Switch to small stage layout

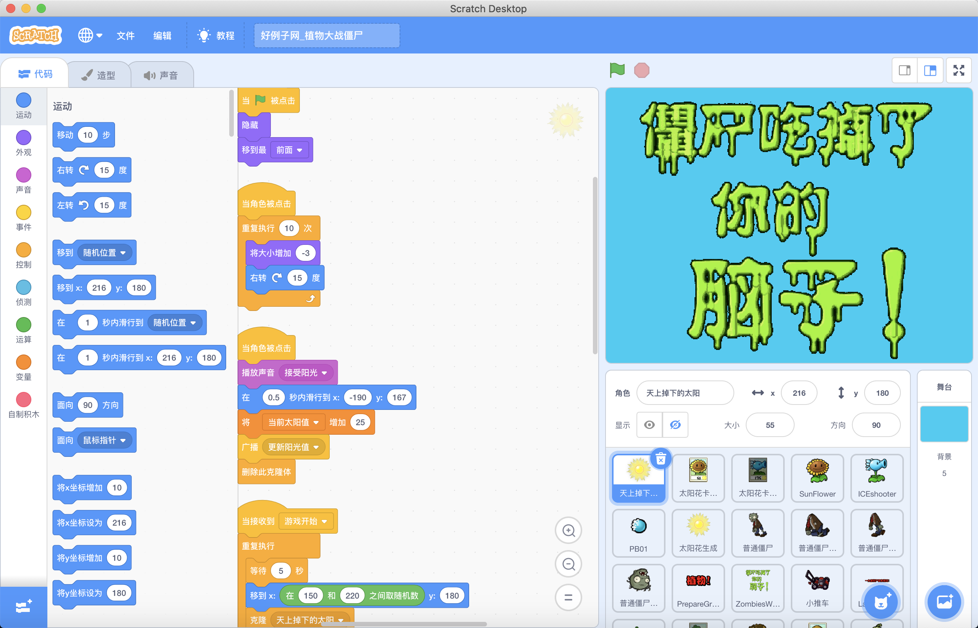905,71
